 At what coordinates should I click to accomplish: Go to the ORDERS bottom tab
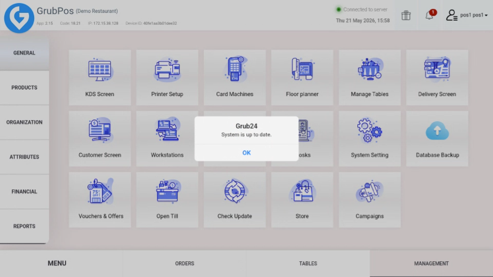coord(185,263)
